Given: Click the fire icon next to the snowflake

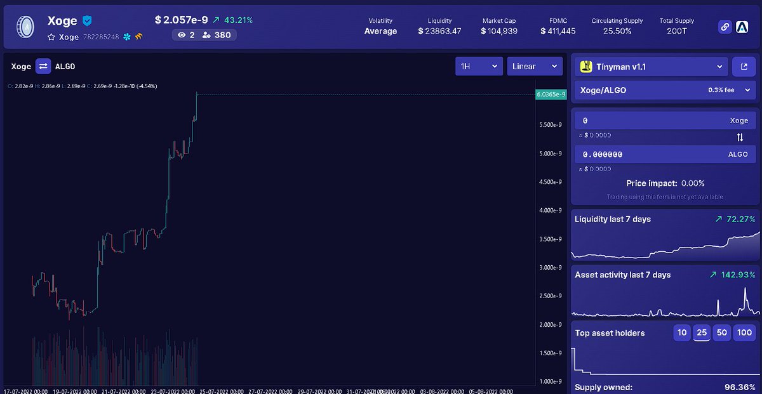Looking at the screenshot, I should [138, 36].
